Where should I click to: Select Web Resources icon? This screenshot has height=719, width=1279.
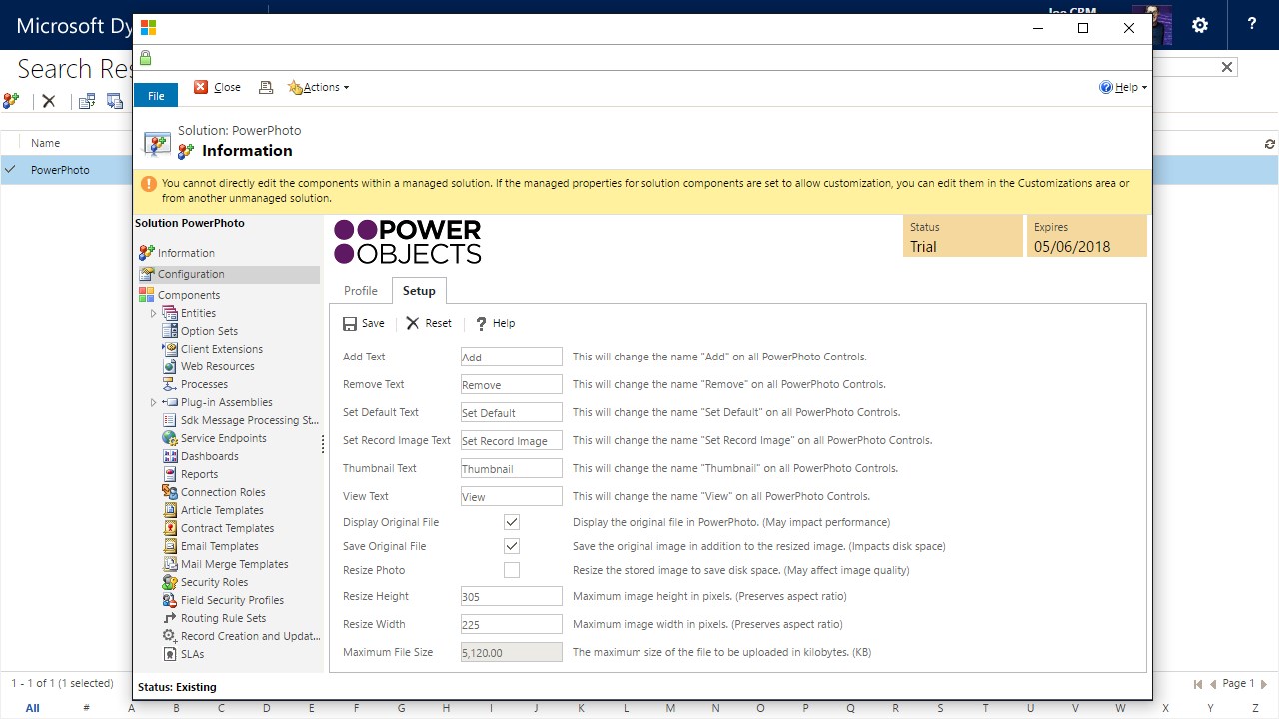click(x=170, y=366)
